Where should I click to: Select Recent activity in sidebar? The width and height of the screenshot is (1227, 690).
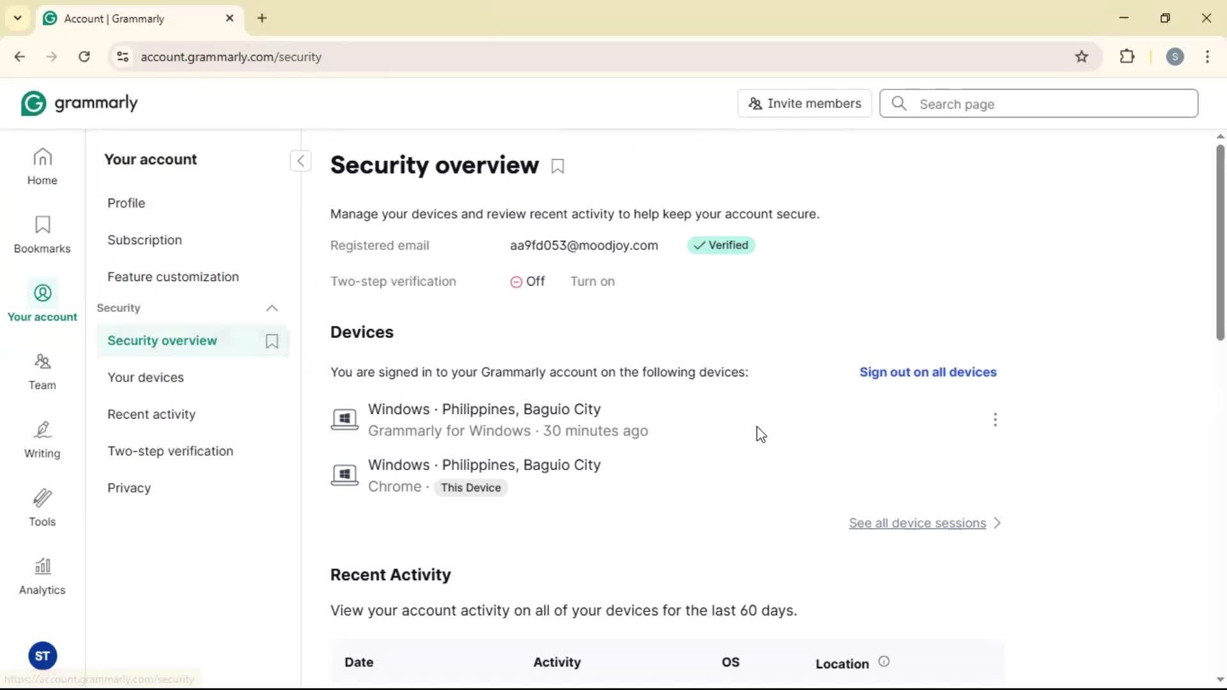pos(151,414)
